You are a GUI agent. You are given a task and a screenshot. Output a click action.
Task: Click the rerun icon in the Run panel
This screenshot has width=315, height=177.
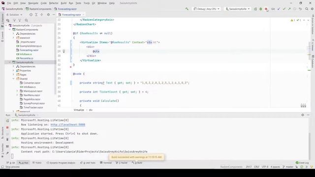tap(7, 121)
